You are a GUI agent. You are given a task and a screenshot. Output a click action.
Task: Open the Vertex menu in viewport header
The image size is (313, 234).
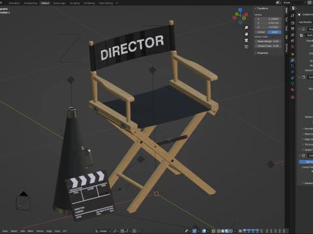40,231
